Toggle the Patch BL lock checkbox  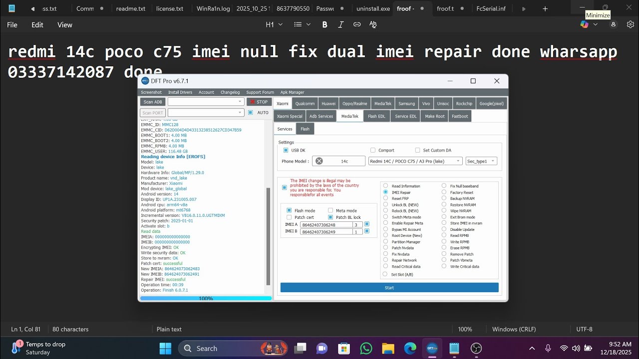pos(330,217)
